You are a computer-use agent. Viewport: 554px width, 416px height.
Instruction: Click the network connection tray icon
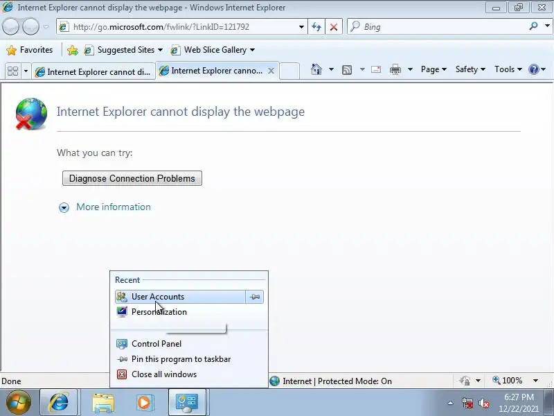click(467, 404)
